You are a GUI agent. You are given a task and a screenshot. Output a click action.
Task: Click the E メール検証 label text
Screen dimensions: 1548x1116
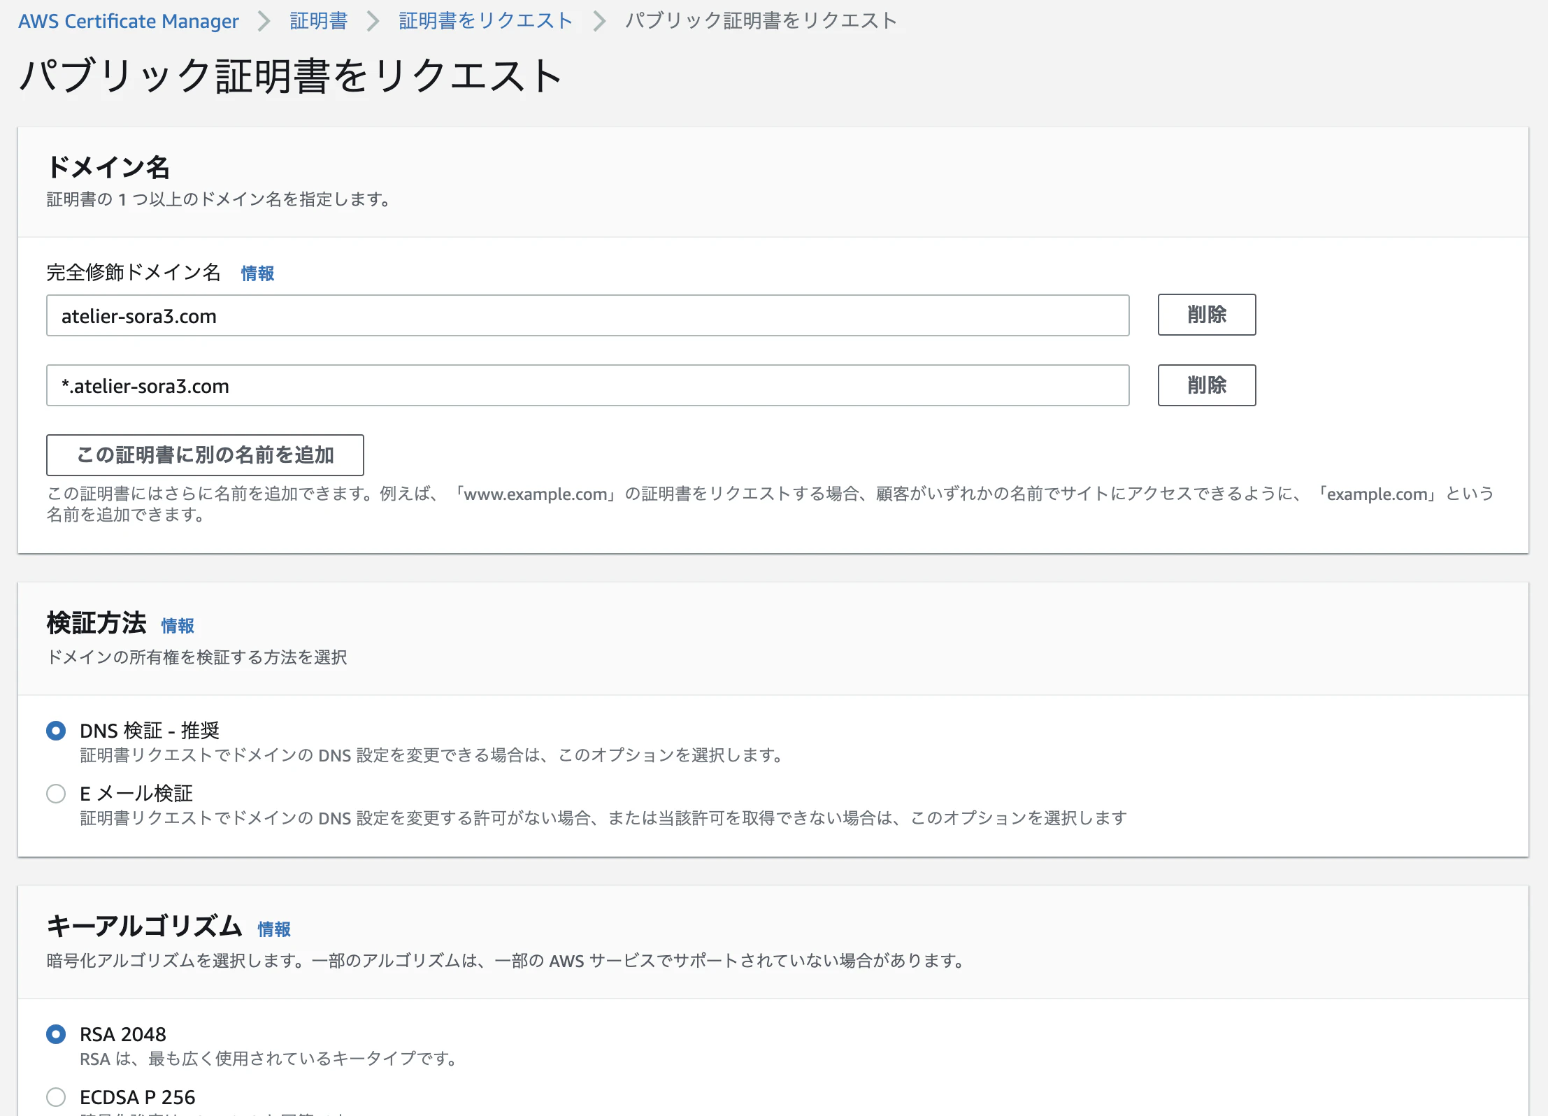pos(136,794)
